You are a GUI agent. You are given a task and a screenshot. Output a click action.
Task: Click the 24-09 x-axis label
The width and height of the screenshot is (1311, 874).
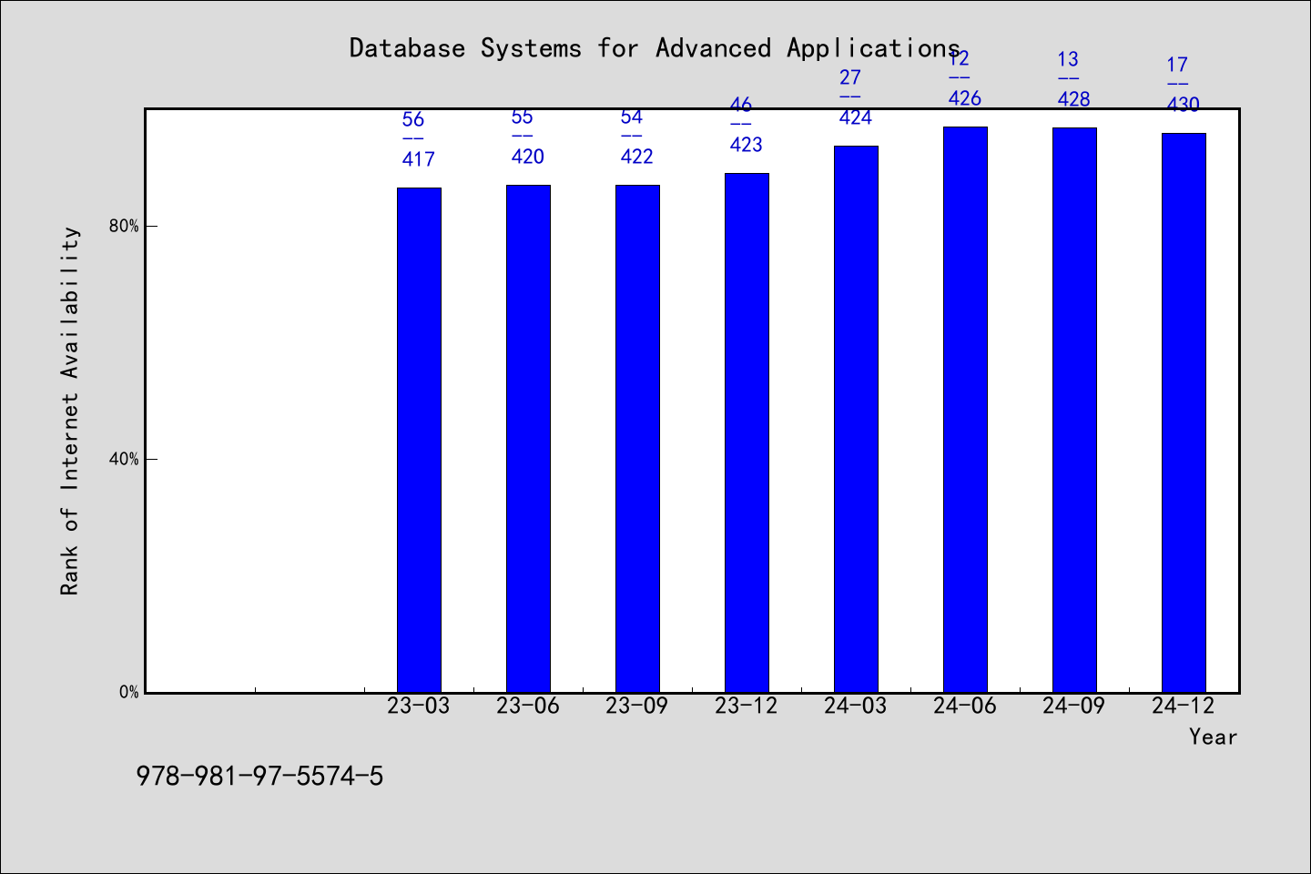click(x=1074, y=706)
